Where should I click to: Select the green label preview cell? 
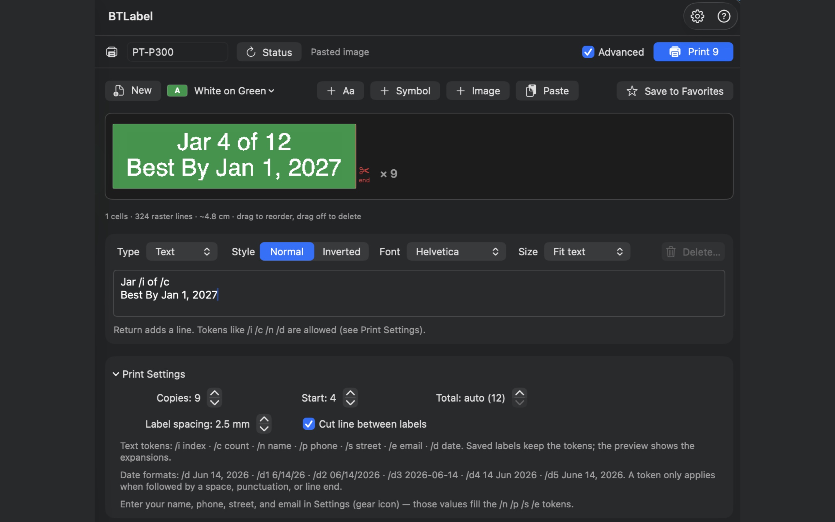(x=234, y=156)
